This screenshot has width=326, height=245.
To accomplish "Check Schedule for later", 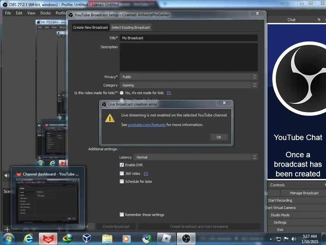I will pyautogui.click(x=122, y=182).
